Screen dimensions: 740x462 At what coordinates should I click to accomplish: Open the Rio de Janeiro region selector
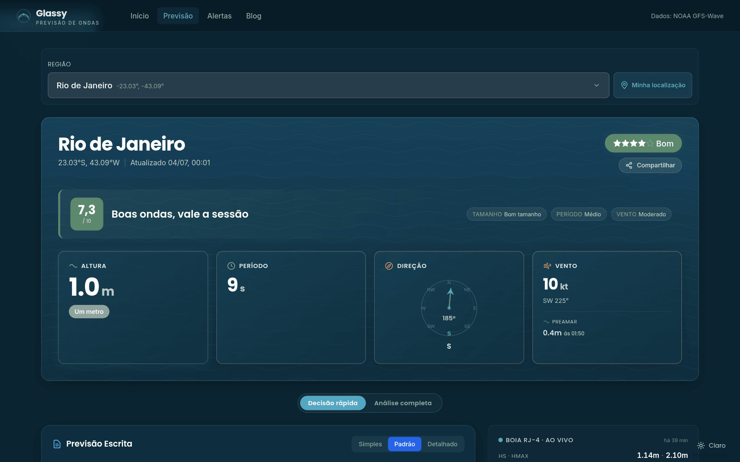pos(328,85)
